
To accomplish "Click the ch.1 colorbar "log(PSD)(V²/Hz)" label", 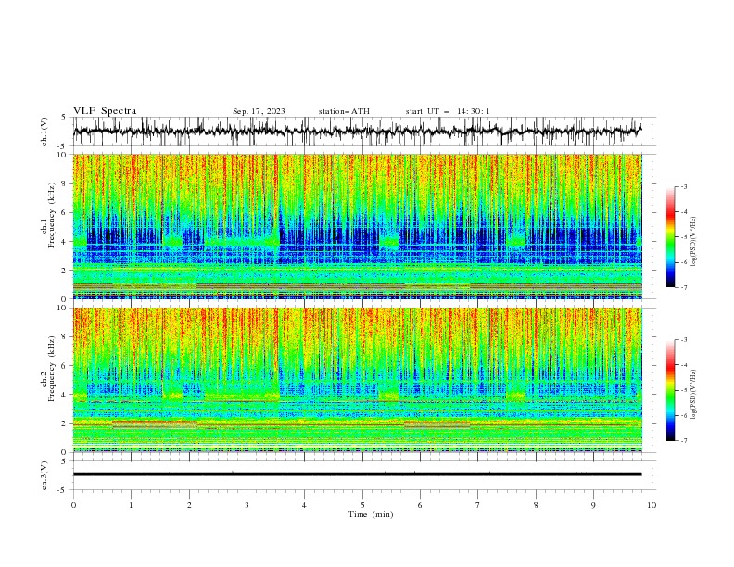I will tap(693, 242).
